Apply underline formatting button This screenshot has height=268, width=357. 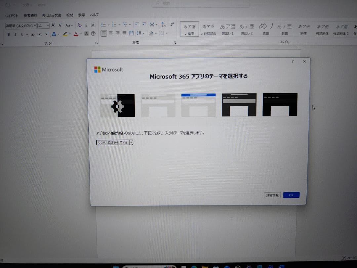tap(22, 34)
